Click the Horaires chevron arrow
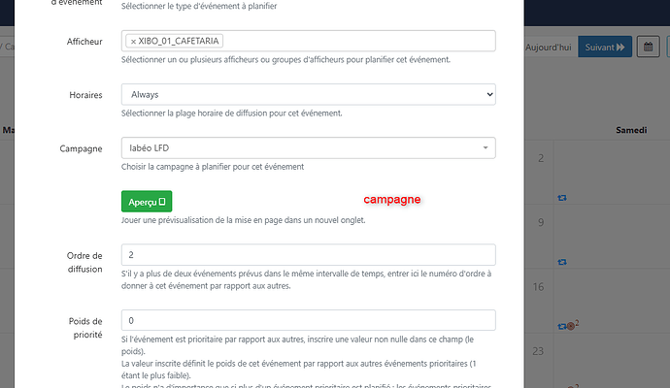 point(489,94)
